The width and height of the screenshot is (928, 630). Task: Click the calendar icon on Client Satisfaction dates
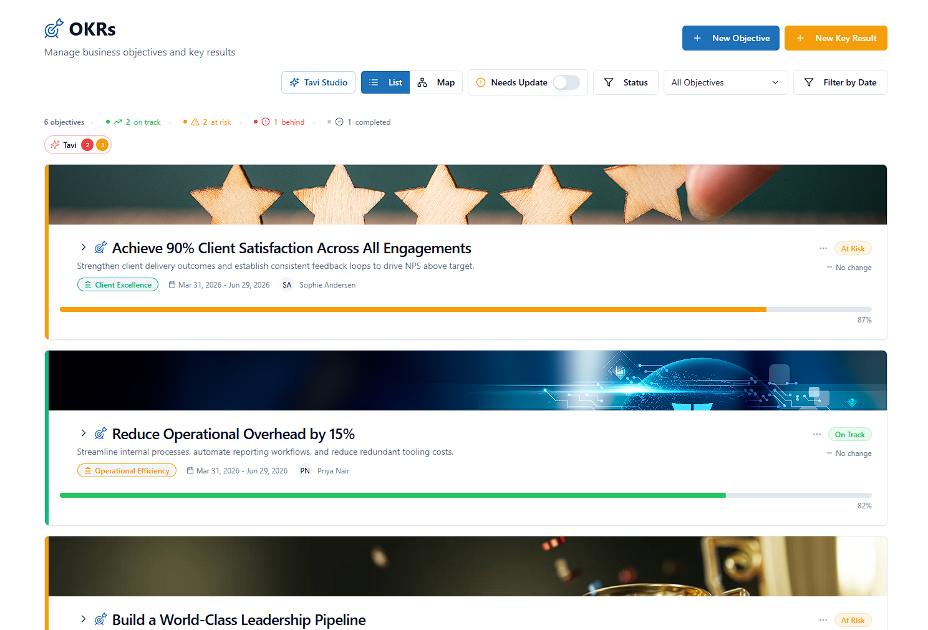click(172, 284)
